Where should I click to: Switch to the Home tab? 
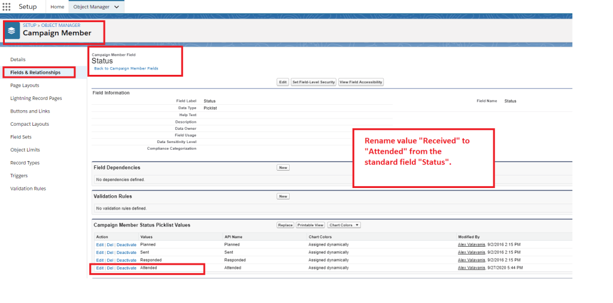57,7
